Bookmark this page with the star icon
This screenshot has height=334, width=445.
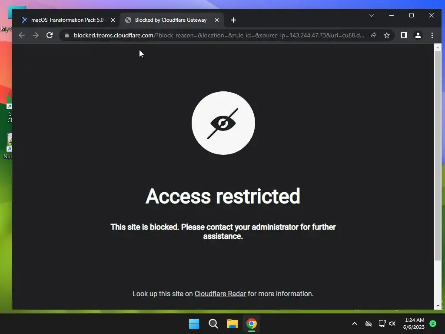(386, 35)
